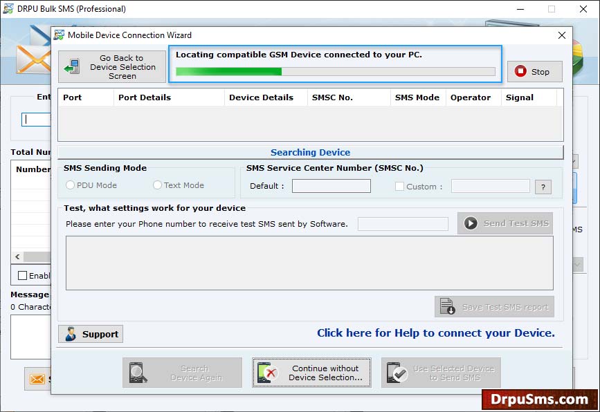Select the PDU Mode radio button
This screenshot has width=600, height=412.
click(x=70, y=185)
